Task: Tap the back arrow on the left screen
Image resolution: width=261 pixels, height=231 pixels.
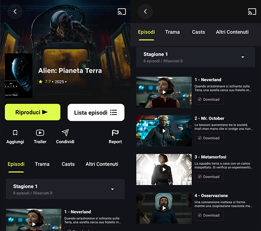Action: coord(15,11)
